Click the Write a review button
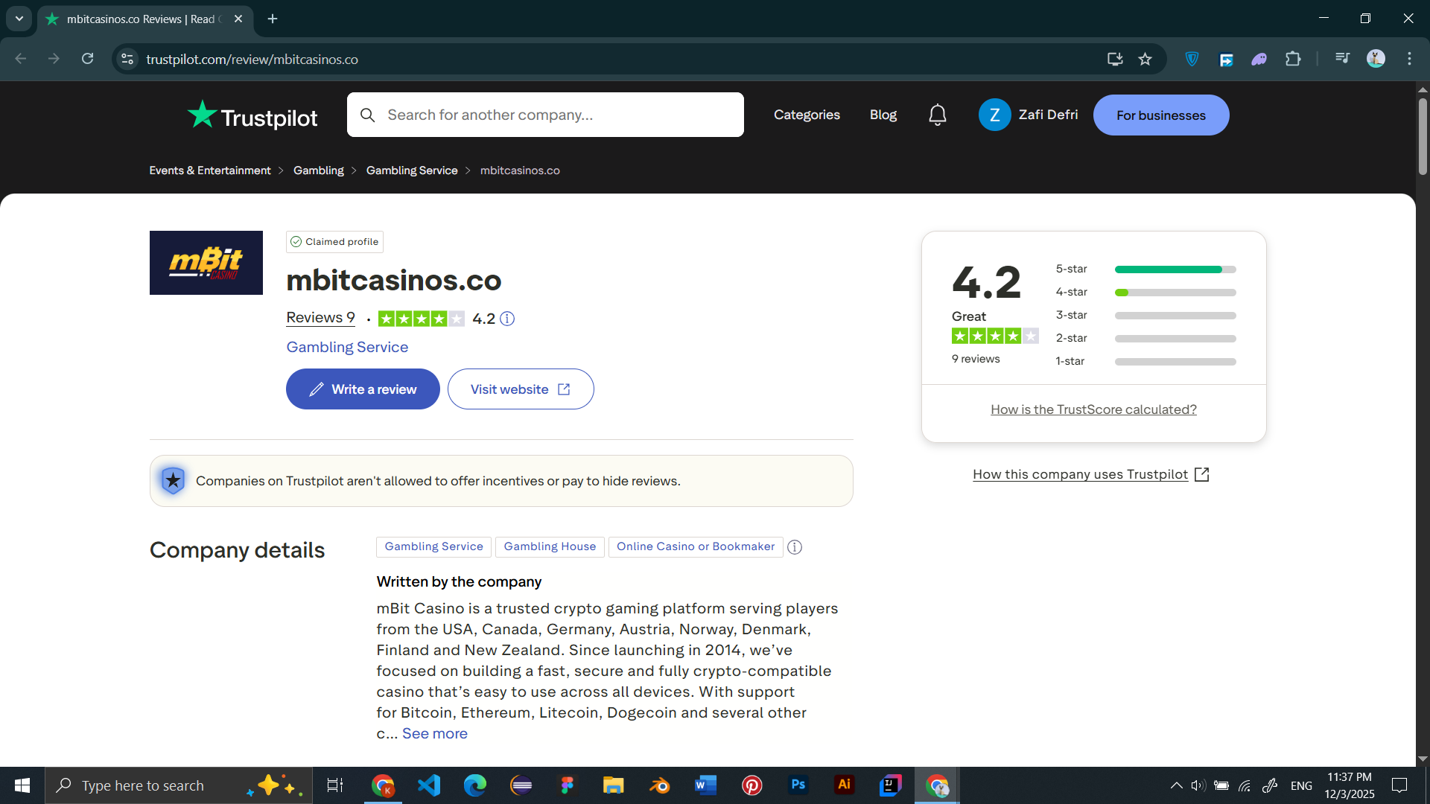 click(x=363, y=389)
